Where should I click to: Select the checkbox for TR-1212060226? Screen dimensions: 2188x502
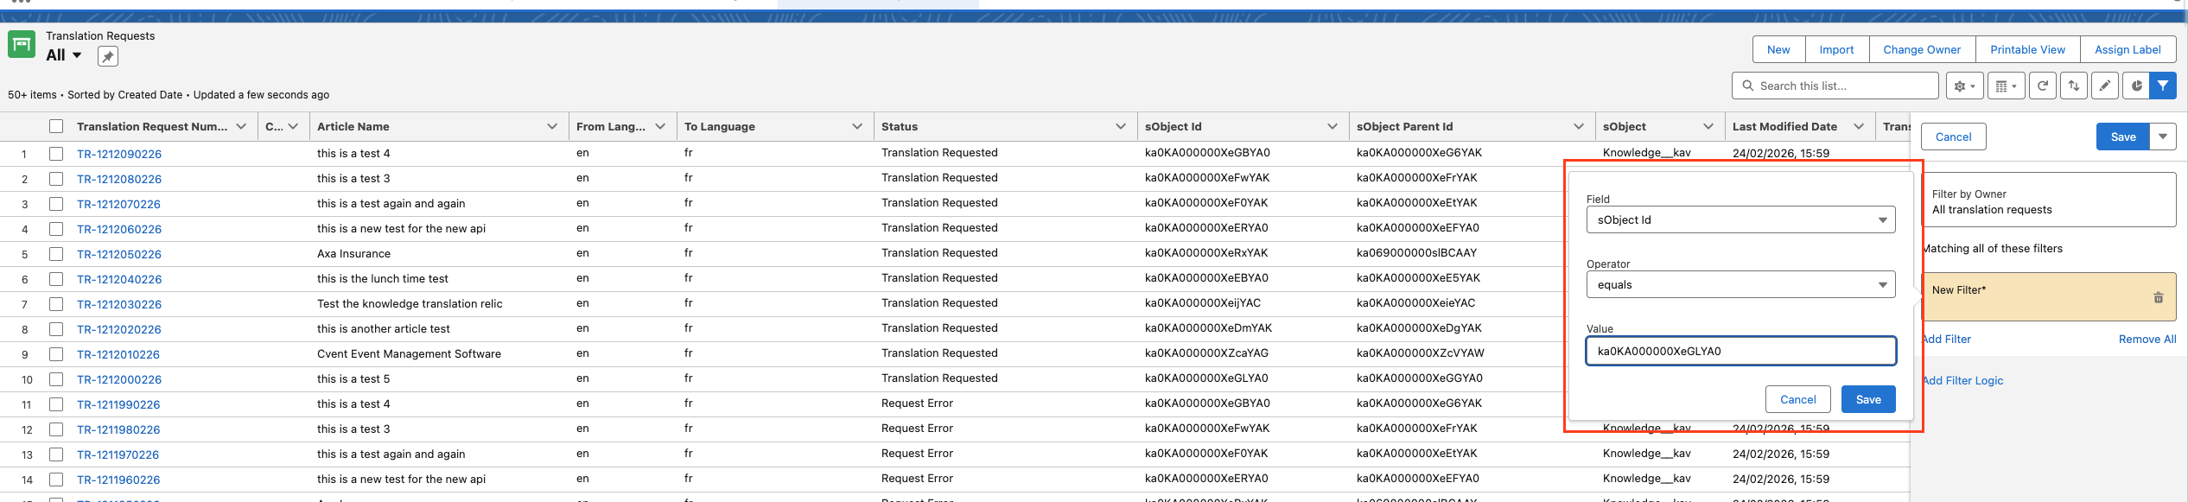click(56, 229)
